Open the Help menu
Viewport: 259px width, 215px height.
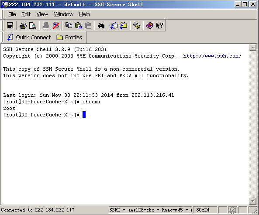(x=84, y=14)
